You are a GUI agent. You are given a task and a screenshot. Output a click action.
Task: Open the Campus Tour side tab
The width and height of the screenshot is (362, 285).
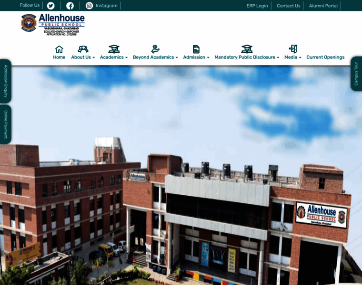pos(356,74)
